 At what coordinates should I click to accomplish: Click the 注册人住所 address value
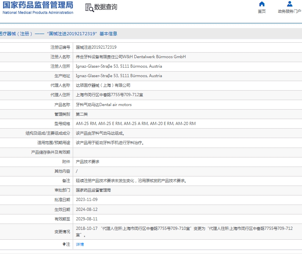[119, 66]
